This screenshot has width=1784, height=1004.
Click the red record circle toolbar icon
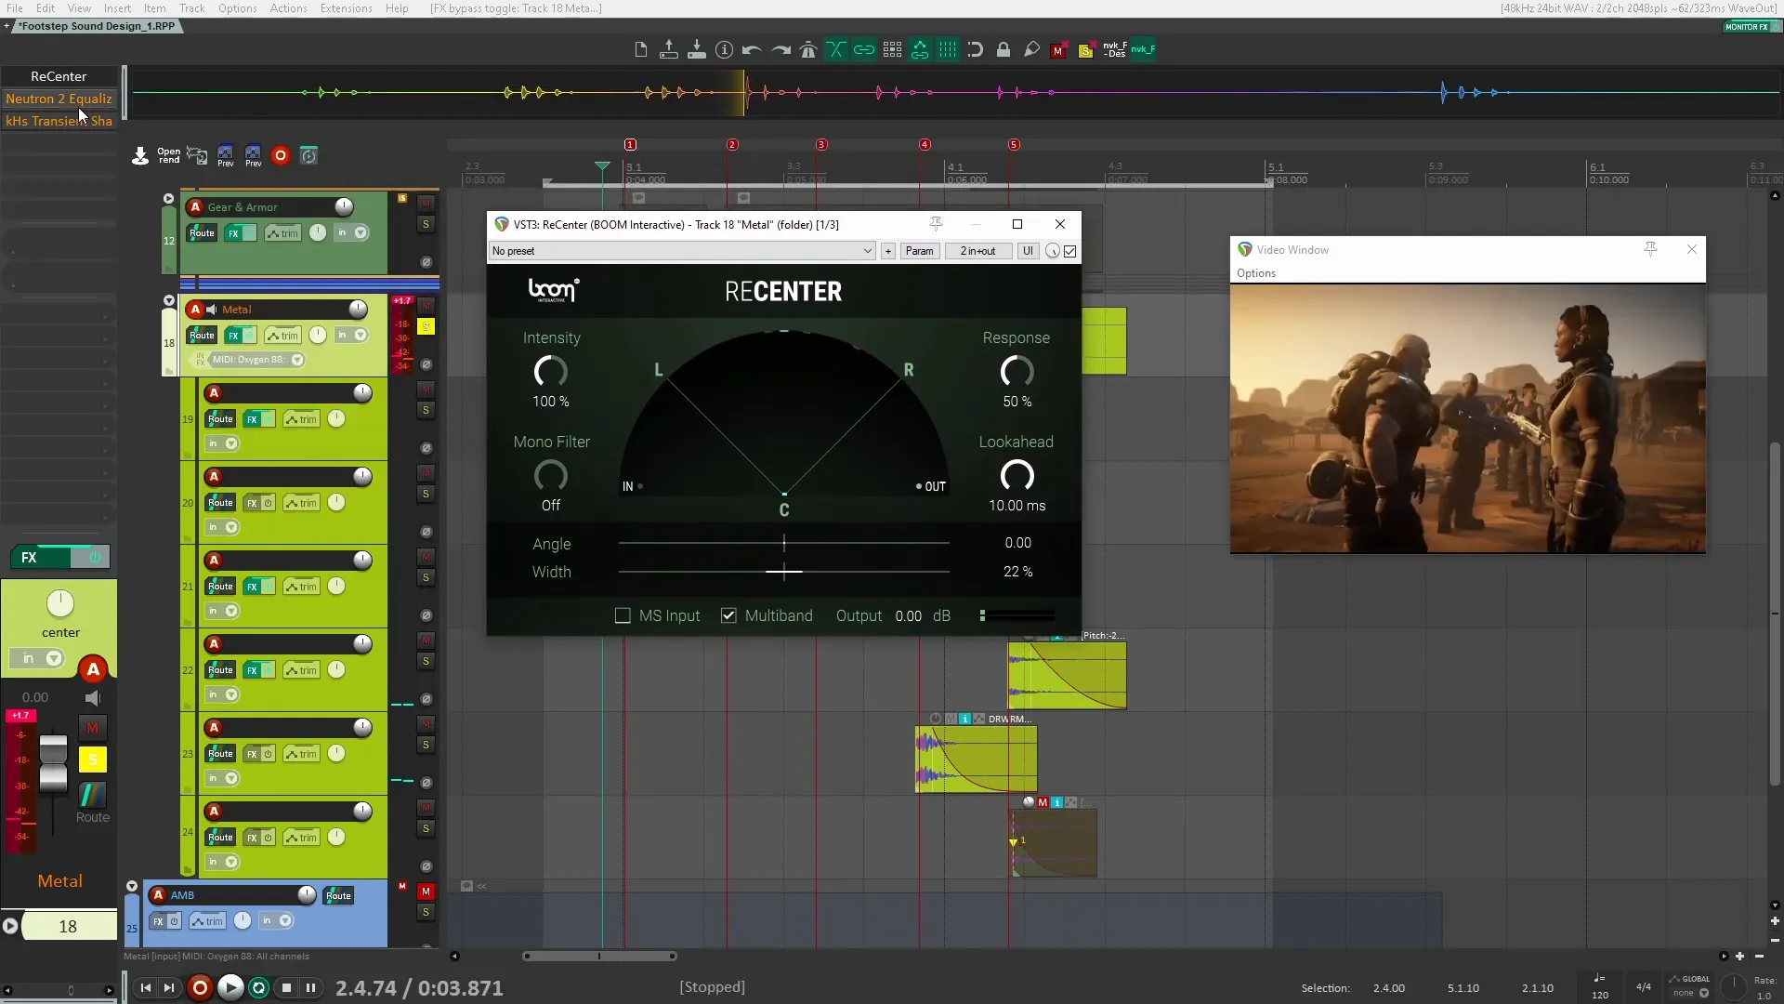[281, 155]
